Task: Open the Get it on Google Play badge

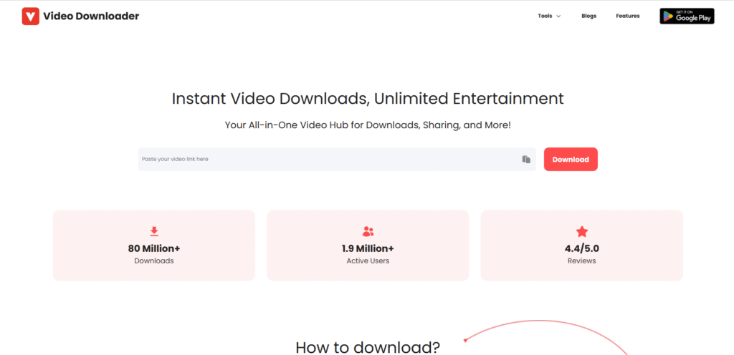Action: 687,16
